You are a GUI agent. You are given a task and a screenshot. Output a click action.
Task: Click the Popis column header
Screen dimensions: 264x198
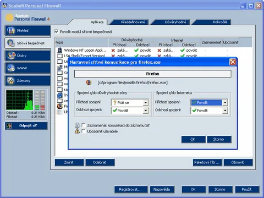tap(82, 42)
